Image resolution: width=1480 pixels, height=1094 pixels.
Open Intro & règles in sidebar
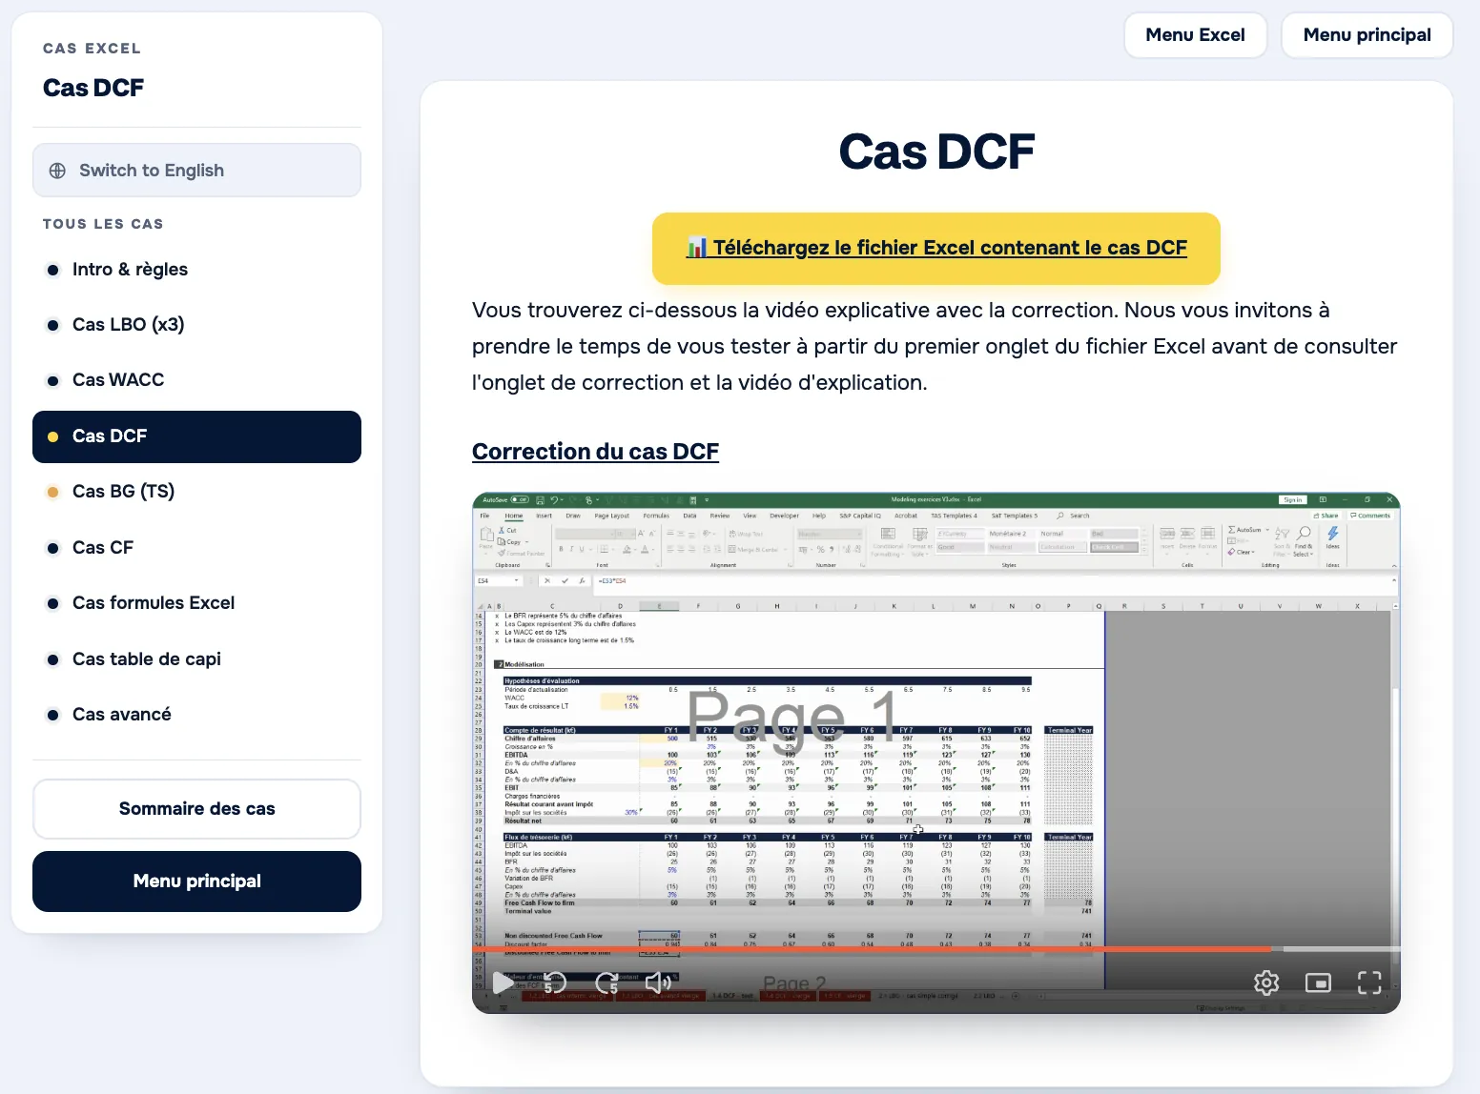(196, 270)
